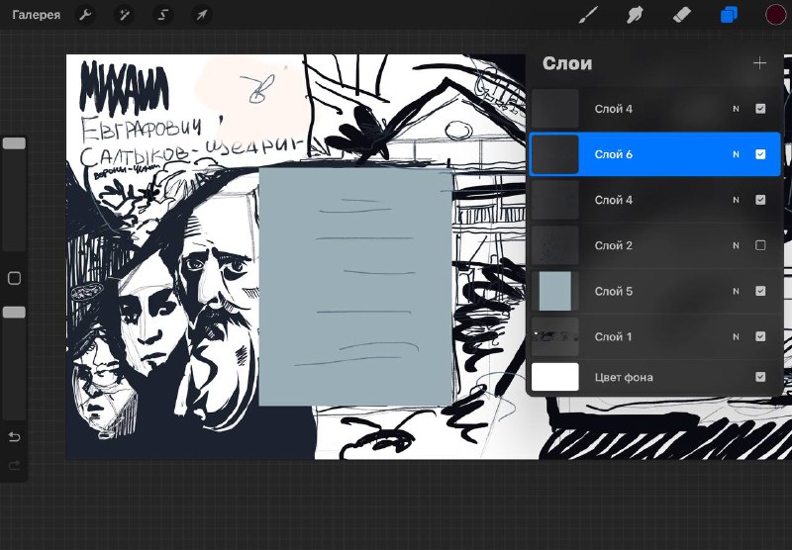Go back to Галерея
The image size is (792, 550).
[37, 15]
